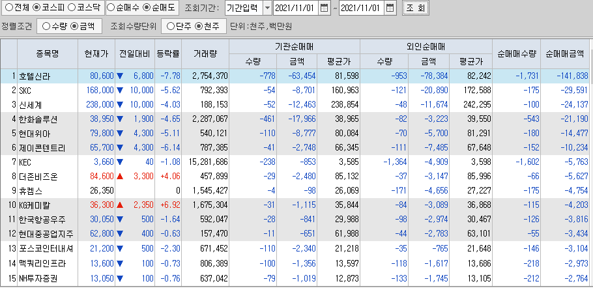Select the SKC stock name
Screen dimensions: 593x288
point(25,91)
